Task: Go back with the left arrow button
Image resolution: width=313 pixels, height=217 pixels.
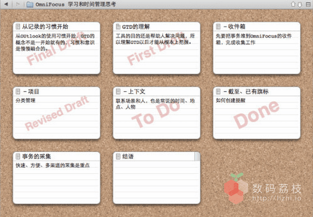Action: pyautogui.click(x=6, y=4)
